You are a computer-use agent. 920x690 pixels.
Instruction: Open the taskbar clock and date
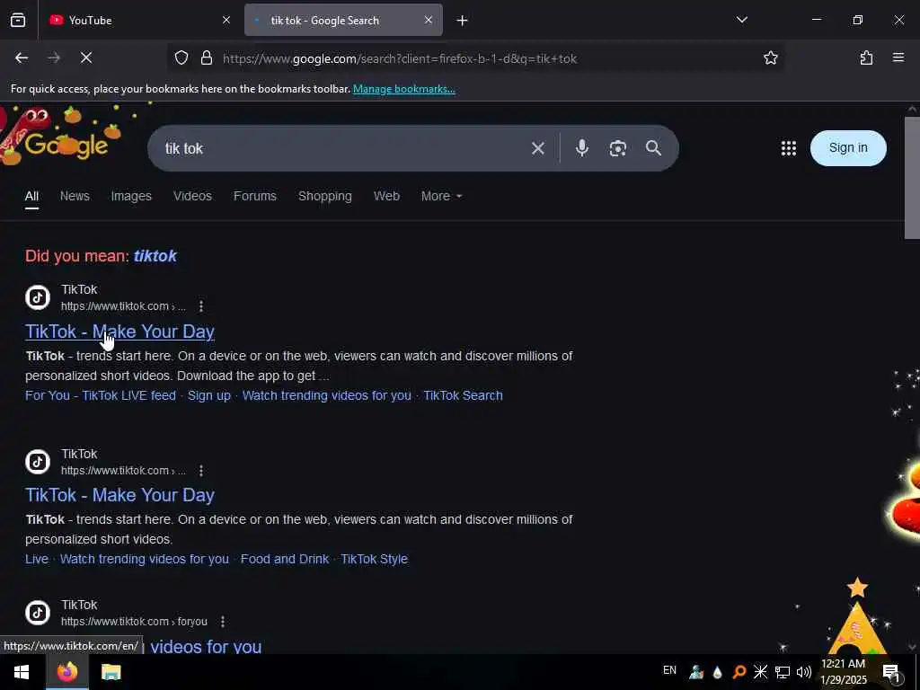coord(844,672)
